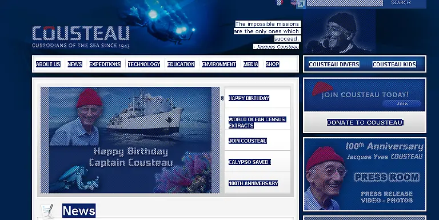Switch the site language via the French flag
This screenshot has height=220, width=439.
280,2
